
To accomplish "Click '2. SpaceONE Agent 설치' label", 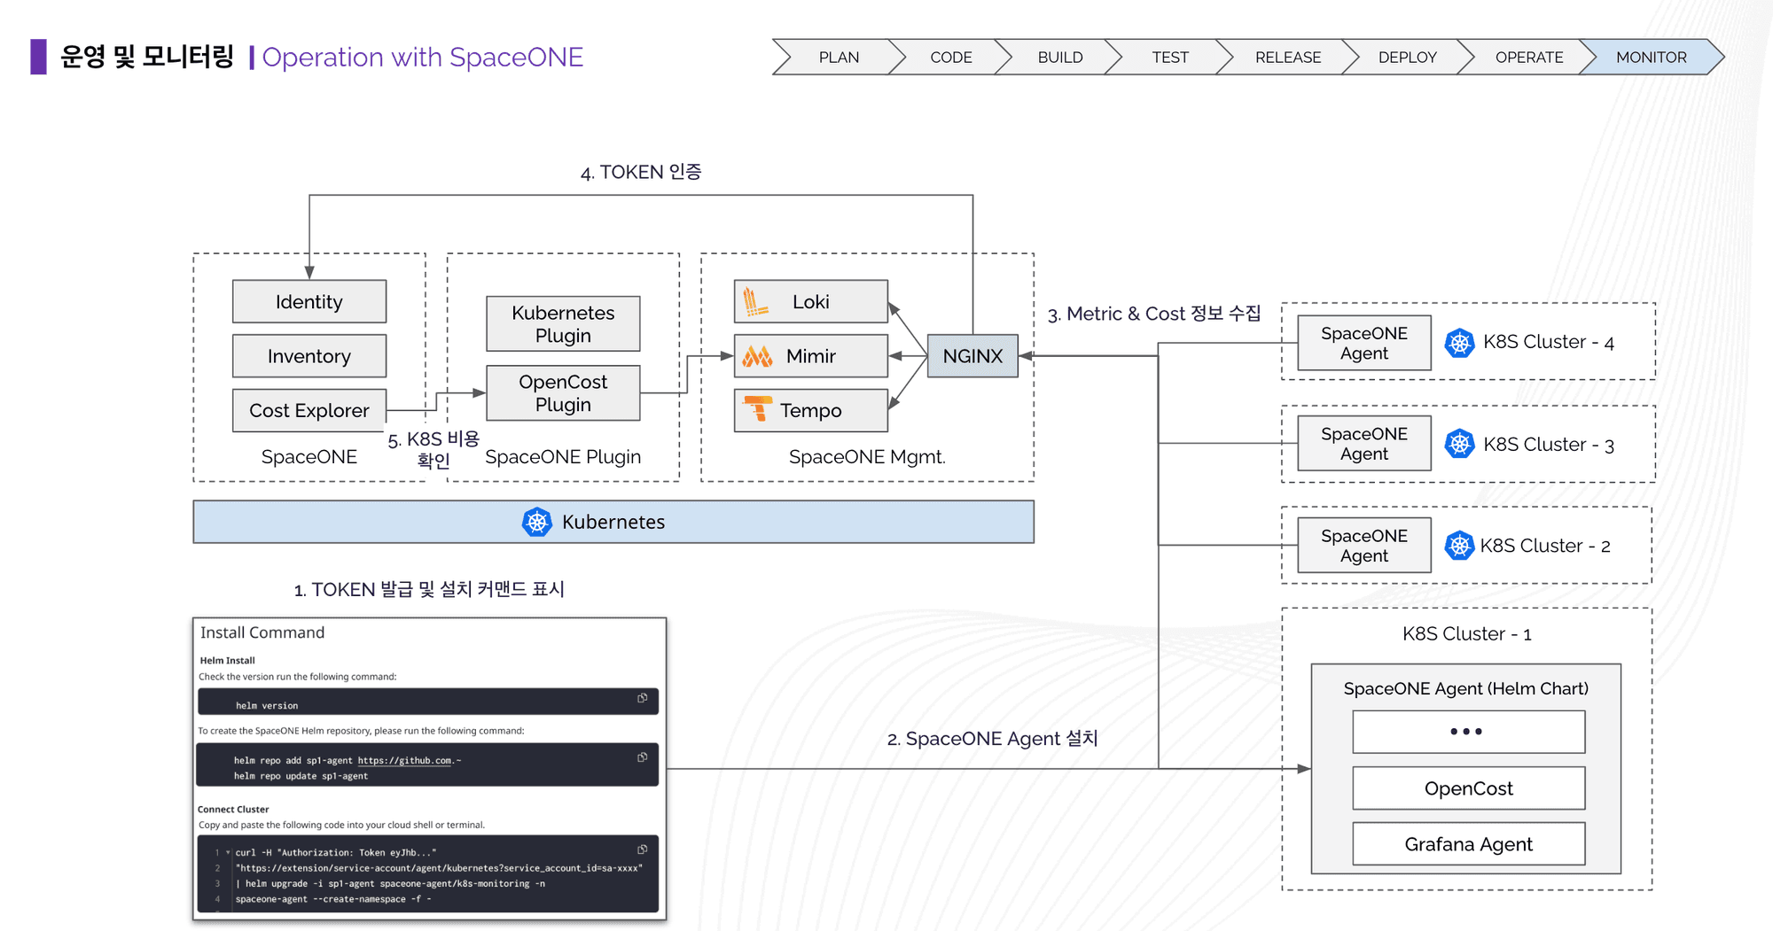I will coord(993,739).
